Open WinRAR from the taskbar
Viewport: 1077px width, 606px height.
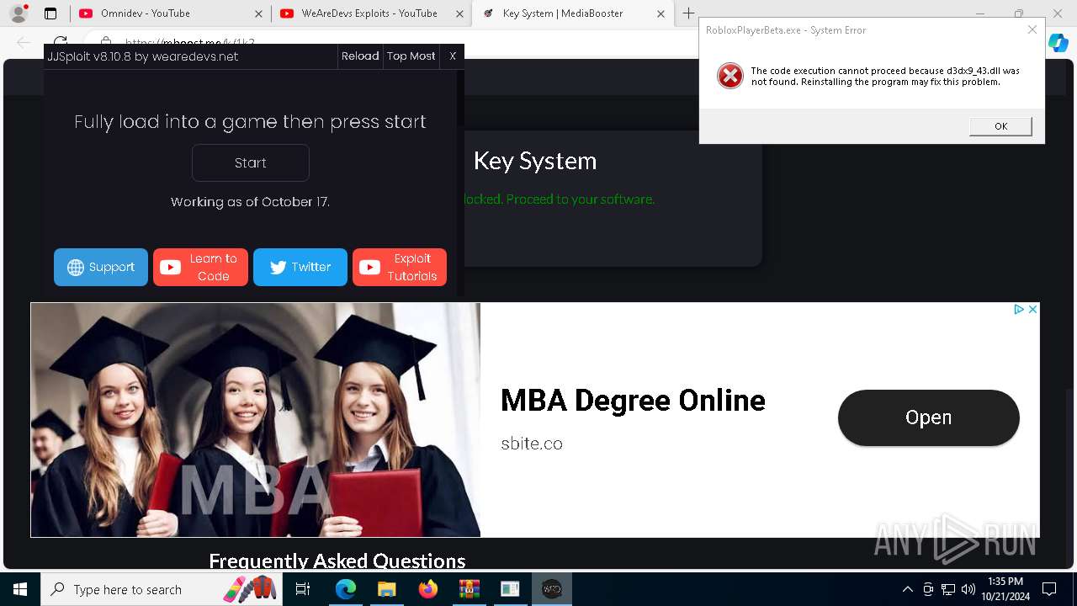(x=469, y=589)
